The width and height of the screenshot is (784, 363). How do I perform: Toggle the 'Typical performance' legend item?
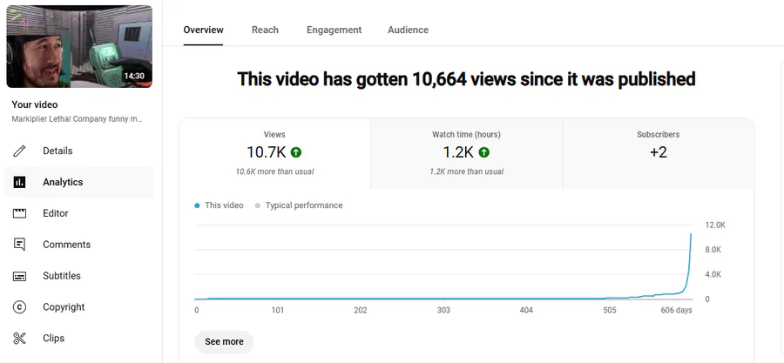[x=299, y=205]
